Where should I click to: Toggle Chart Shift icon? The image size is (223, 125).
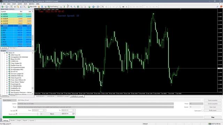point(85,7)
